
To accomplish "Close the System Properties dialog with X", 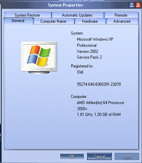I will [x=138, y=5].
